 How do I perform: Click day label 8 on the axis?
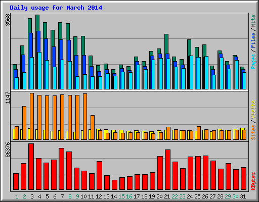tap(70, 196)
